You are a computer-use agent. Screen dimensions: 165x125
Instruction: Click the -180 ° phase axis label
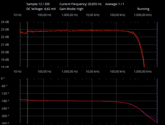[x=5, y=101]
